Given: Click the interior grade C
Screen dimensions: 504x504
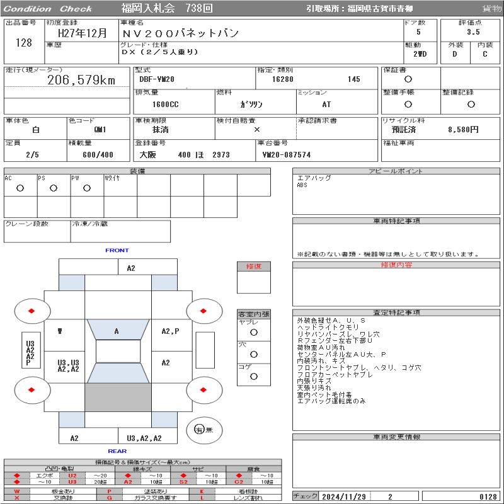Looking at the screenshot, I should click(x=485, y=54).
